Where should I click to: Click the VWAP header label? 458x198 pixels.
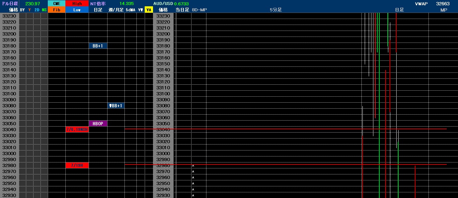pyautogui.click(x=421, y=4)
